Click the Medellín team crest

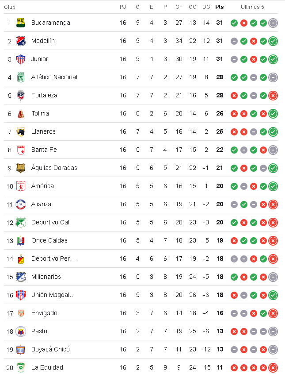(x=21, y=41)
